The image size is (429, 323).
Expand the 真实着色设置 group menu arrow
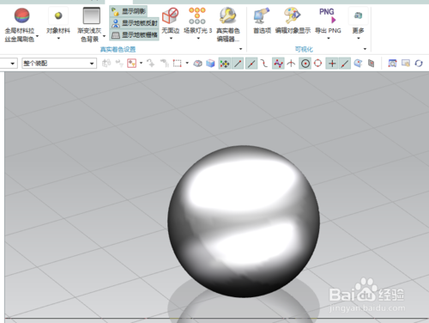click(x=240, y=49)
